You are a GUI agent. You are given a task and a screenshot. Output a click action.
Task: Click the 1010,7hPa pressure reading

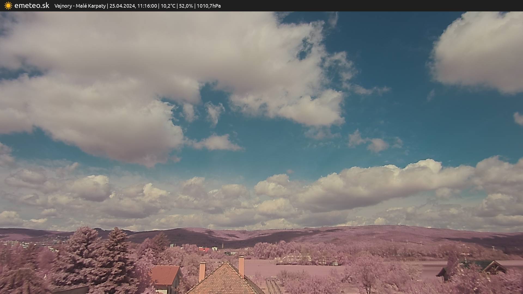coord(208,6)
